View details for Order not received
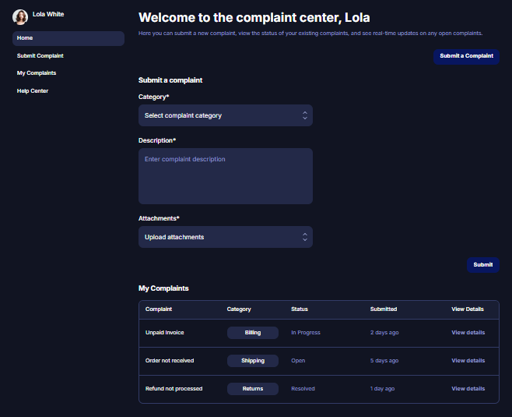Viewport: 512px width, 417px height. [x=468, y=361]
